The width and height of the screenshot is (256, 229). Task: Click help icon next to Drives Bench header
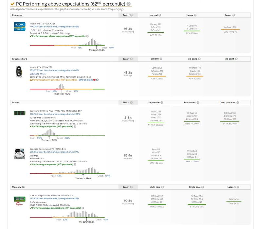pos(131,103)
